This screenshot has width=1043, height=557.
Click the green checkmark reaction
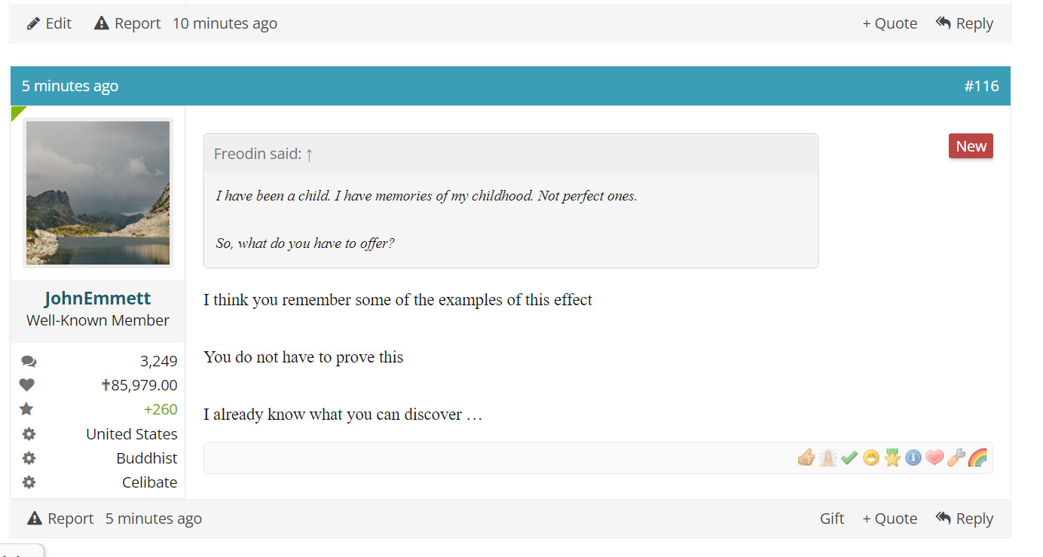pyautogui.click(x=849, y=458)
